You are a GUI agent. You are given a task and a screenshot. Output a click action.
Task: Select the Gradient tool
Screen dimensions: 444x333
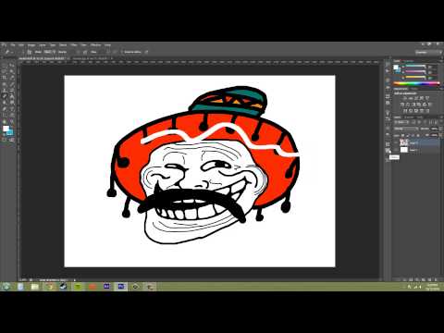[x=12, y=96]
